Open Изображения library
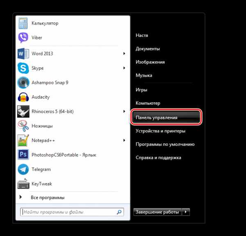 pyautogui.click(x=150, y=62)
